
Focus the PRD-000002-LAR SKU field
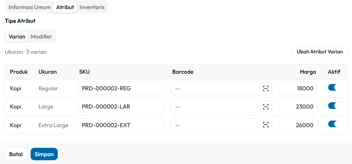point(121,106)
